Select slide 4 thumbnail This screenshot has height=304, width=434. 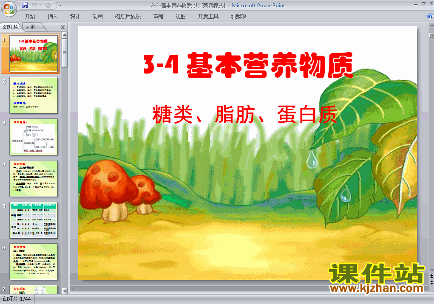click(34, 178)
